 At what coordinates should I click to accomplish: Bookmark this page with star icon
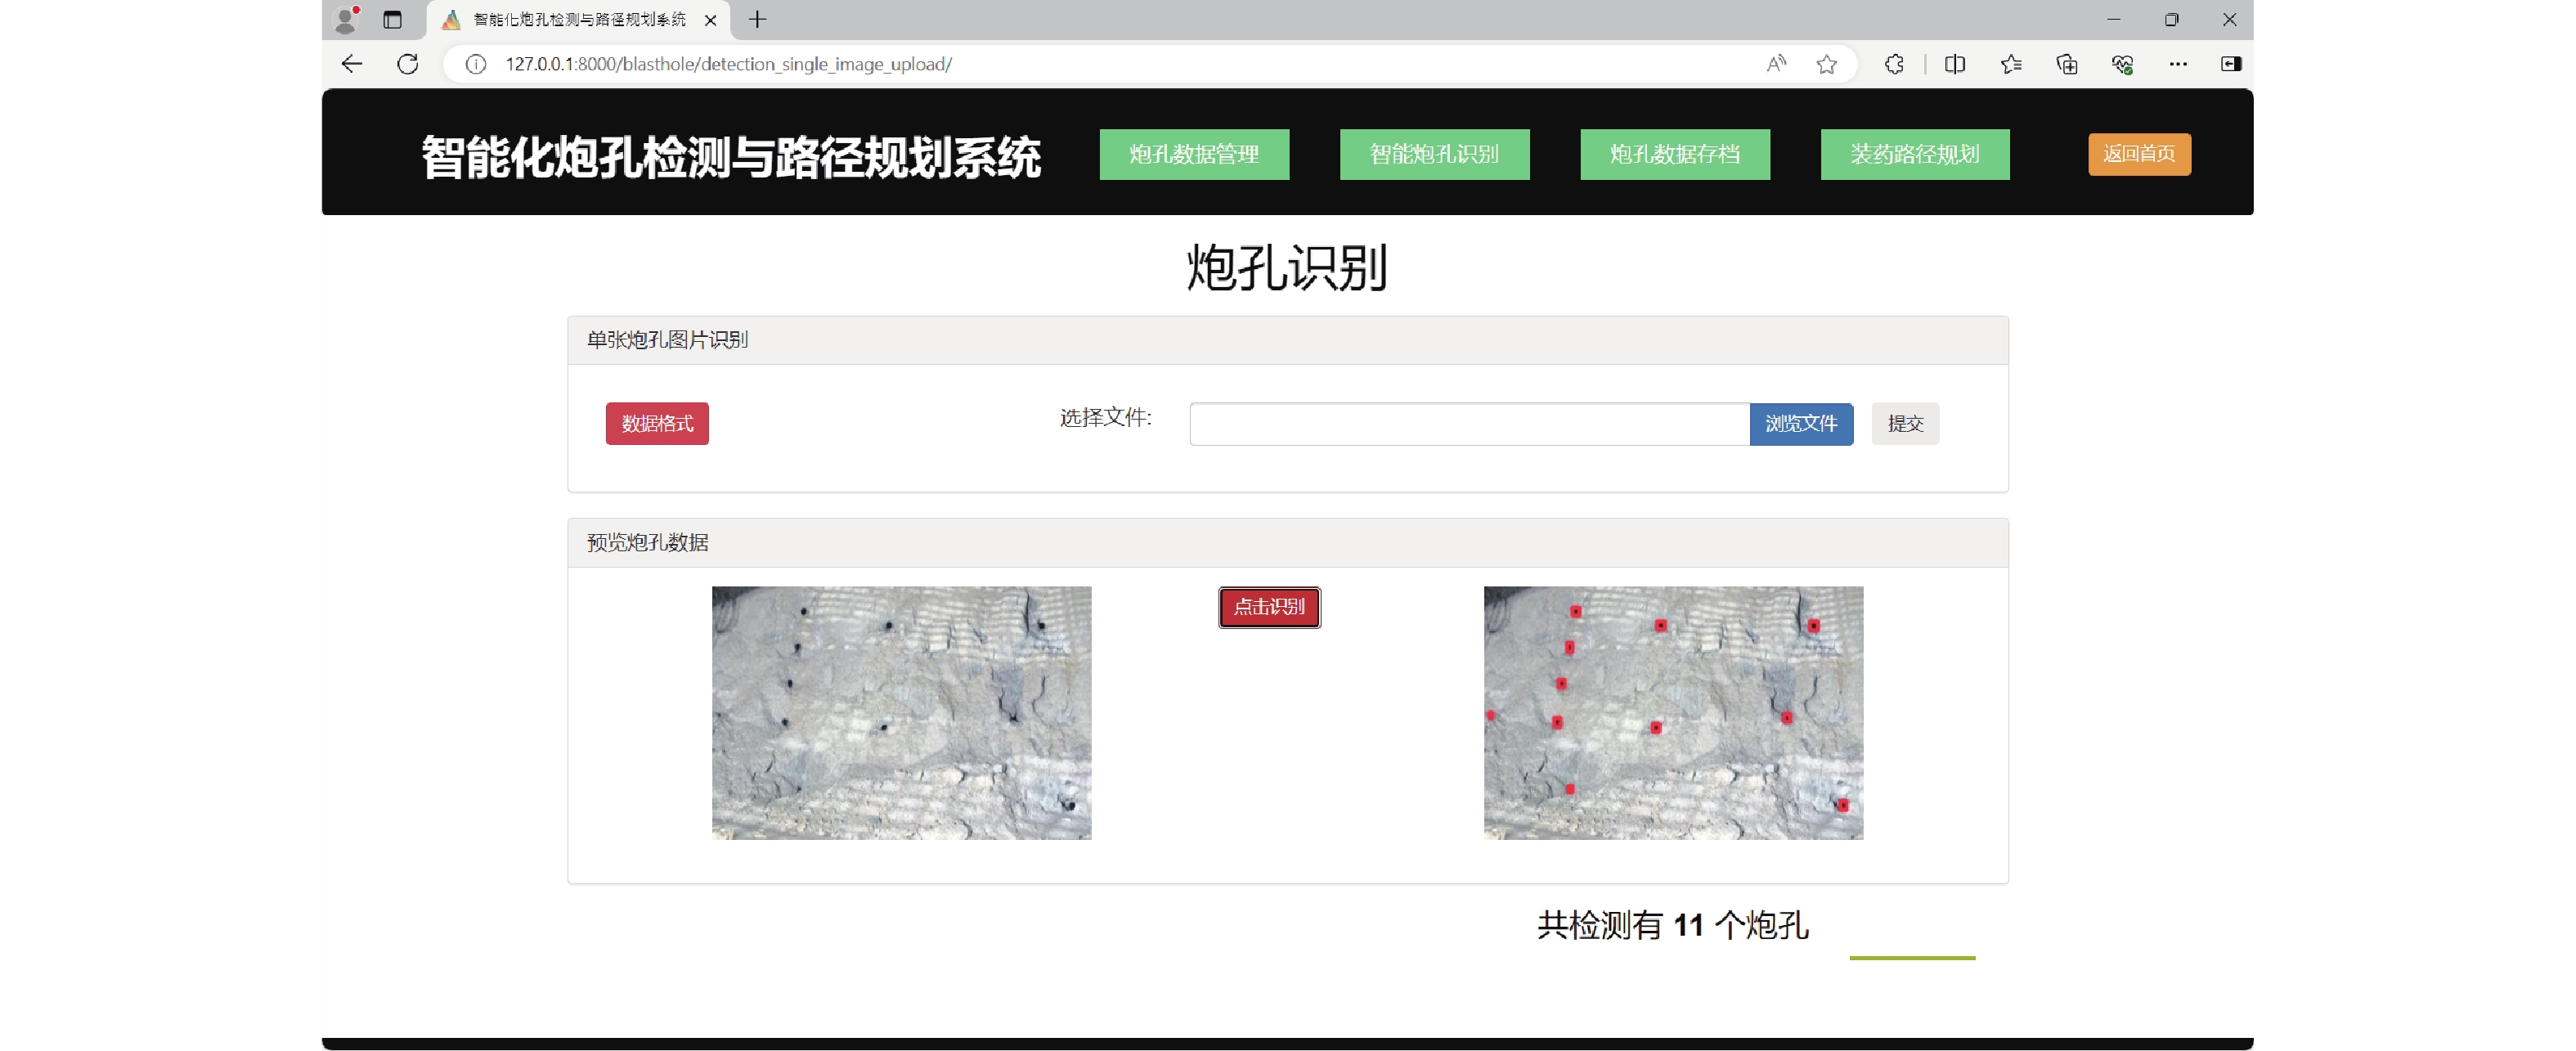1826,64
